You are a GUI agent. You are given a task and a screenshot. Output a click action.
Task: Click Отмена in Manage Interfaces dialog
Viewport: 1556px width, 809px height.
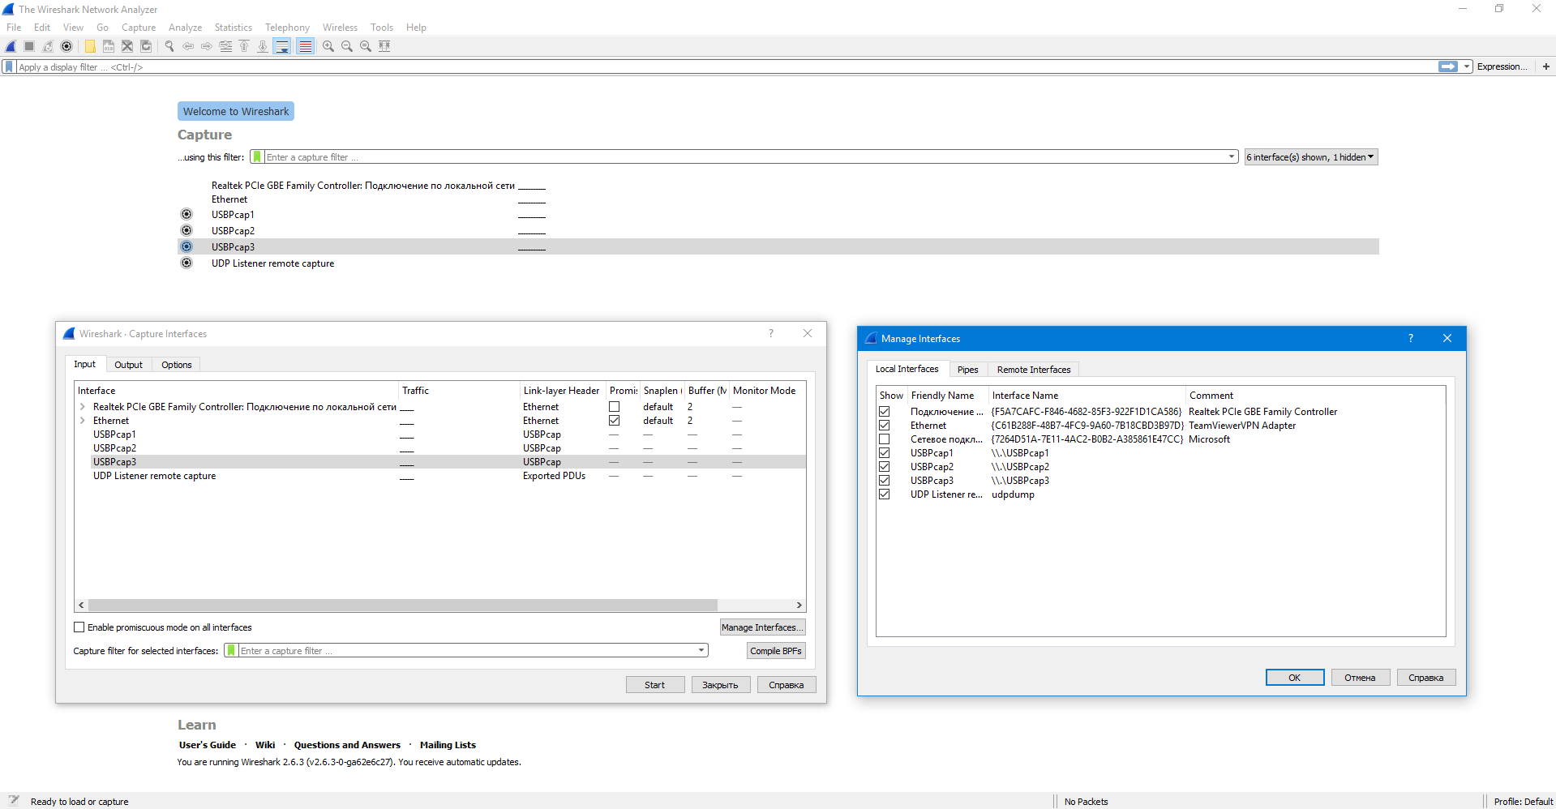(x=1360, y=678)
